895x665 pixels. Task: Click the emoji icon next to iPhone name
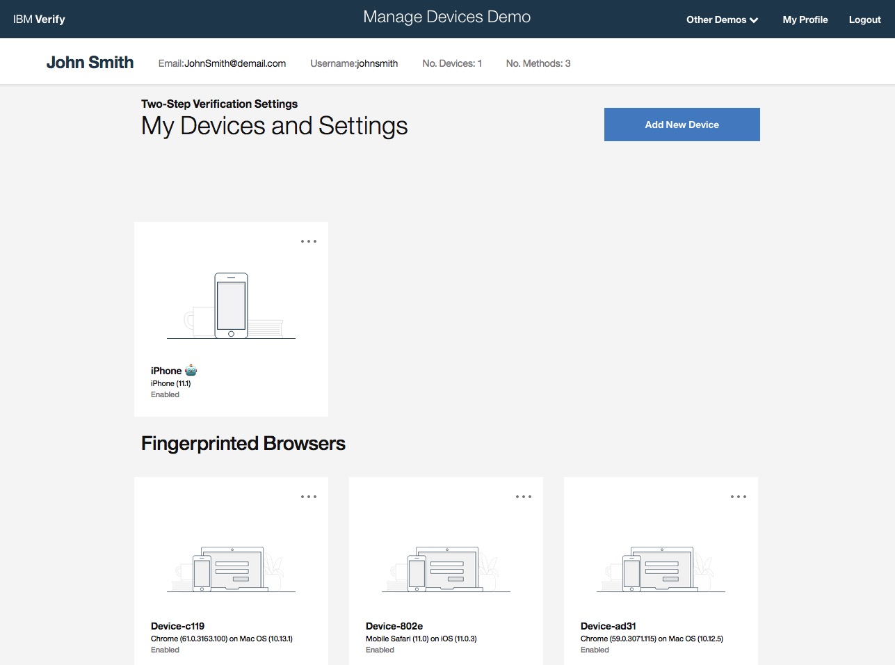pyautogui.click(x=191, y=370)
